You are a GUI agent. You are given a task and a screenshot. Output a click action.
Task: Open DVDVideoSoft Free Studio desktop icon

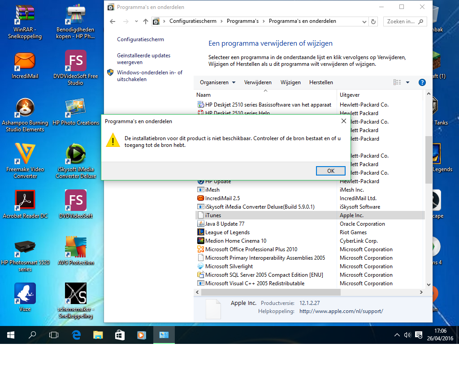75,68
